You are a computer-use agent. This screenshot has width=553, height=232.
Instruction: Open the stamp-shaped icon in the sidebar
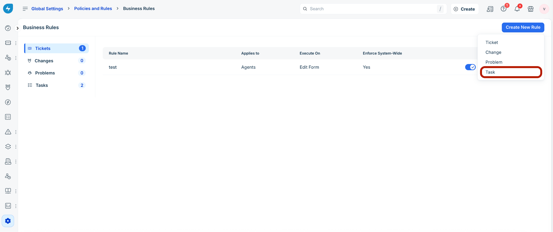click(x=8, y=161)
